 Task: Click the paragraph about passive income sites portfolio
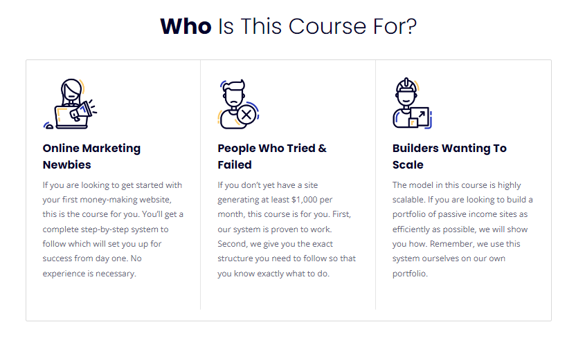(x=462, y=229)
